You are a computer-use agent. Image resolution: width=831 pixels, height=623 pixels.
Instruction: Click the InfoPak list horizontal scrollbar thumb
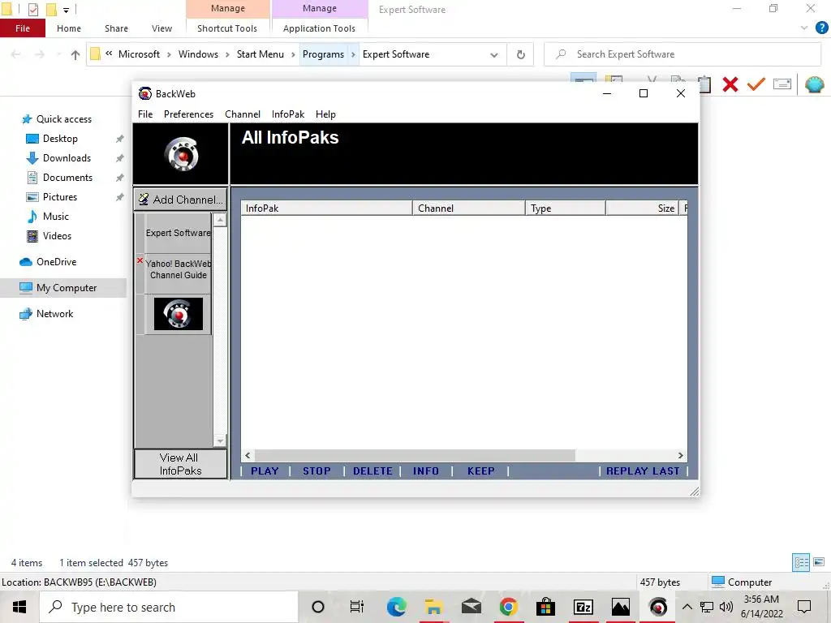(415, 456)
